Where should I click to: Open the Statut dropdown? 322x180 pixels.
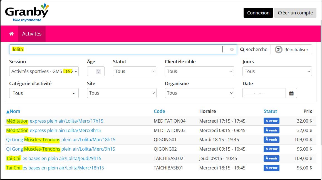point(135,71)
